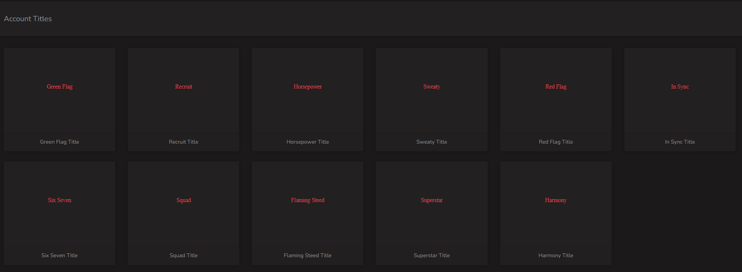Click the 'Flaming Steed Title' caption

pyautogui.click(x=307, y=255)
